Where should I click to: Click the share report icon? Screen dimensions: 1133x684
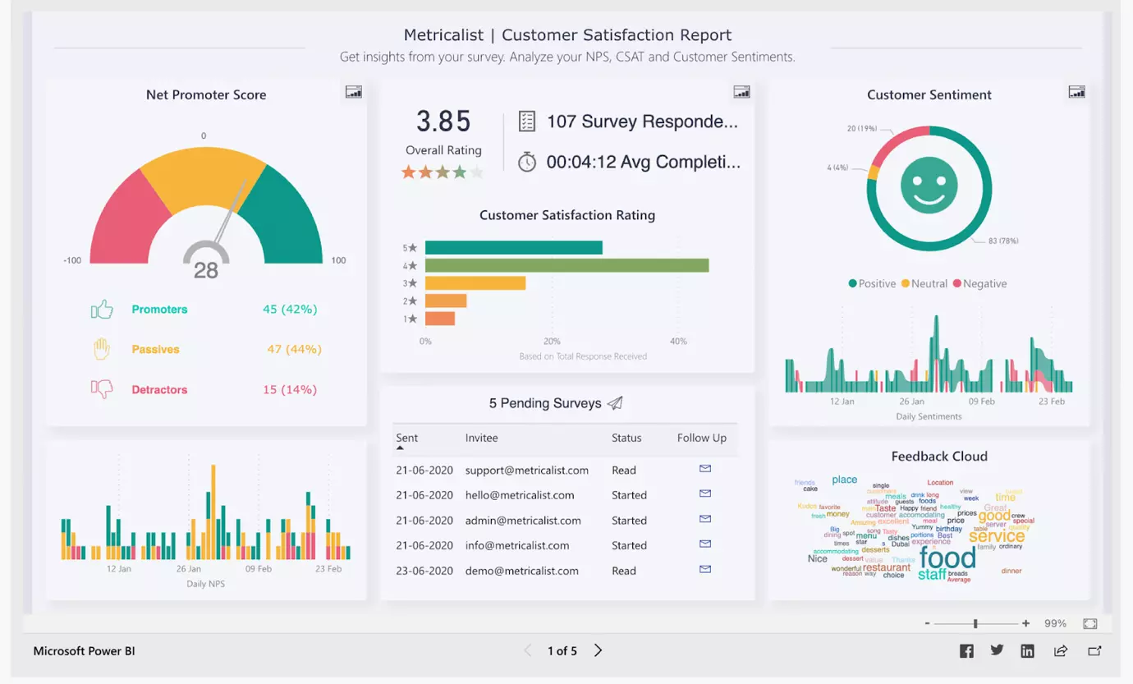click(1062, 650)
